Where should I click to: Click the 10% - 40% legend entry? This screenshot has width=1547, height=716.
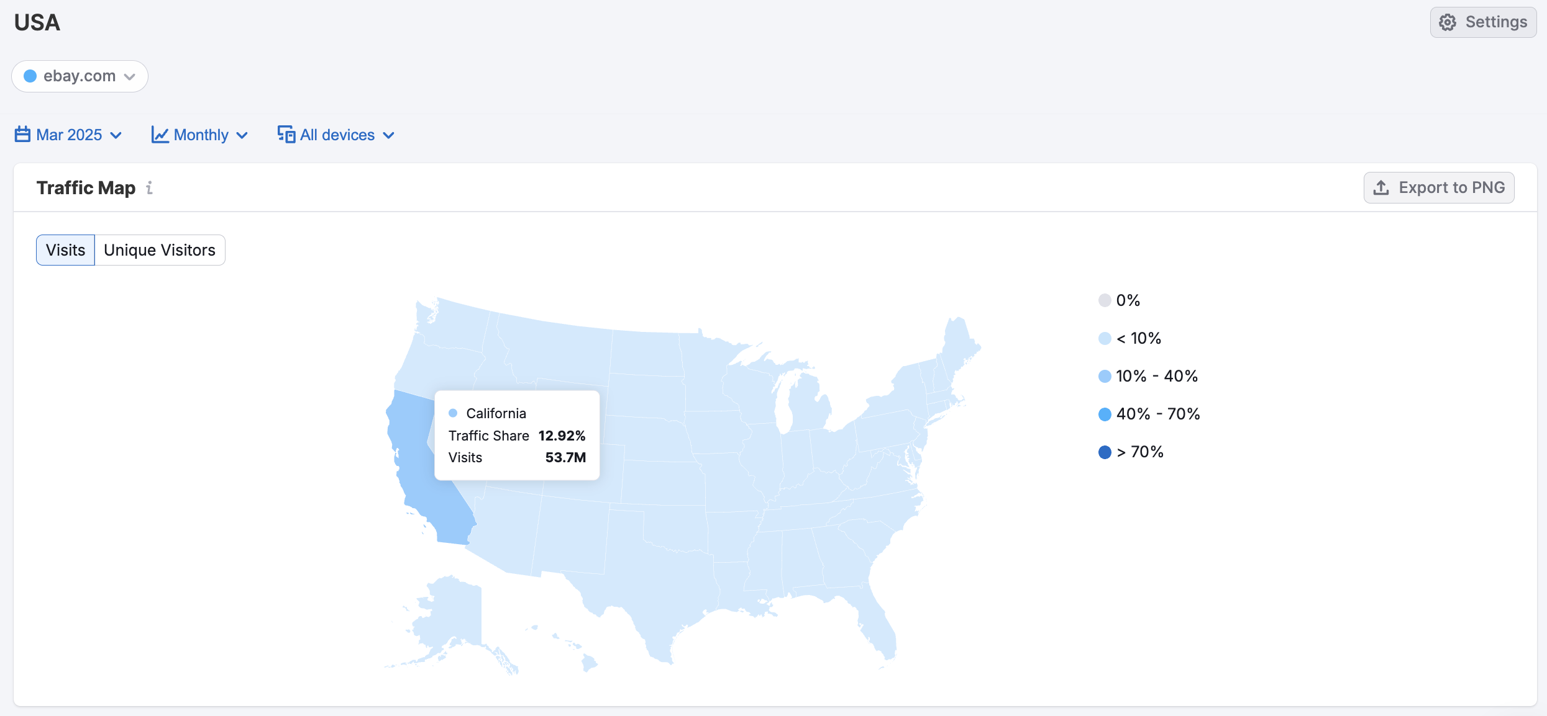tap(1148, 376)
